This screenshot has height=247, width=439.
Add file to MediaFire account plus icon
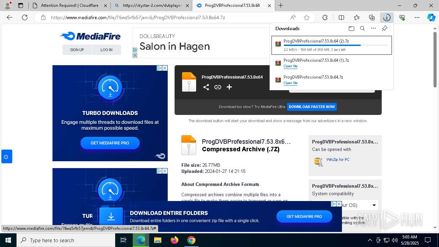[x=229, y=87]
